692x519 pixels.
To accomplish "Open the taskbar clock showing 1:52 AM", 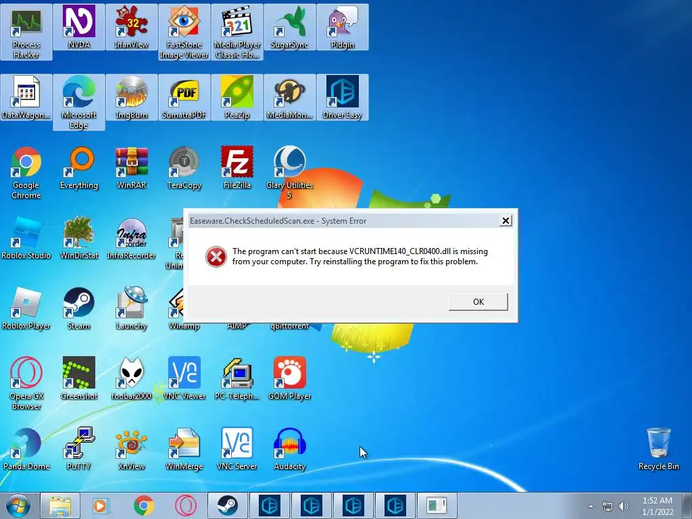I will 658,506.
